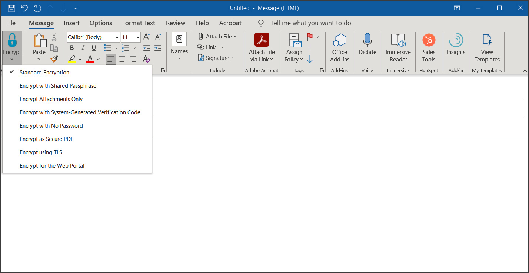Align text right
This screenshot has height=273, width=529.
click(x=133, y=59)
